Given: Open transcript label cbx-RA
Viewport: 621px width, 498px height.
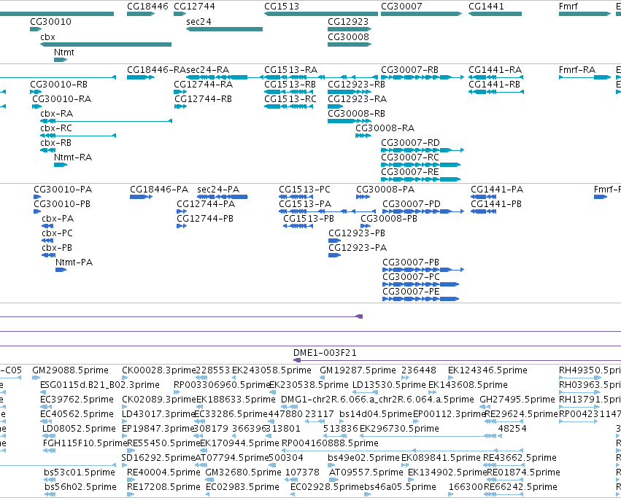Looking at the screenshot, I should coord(57,114).
